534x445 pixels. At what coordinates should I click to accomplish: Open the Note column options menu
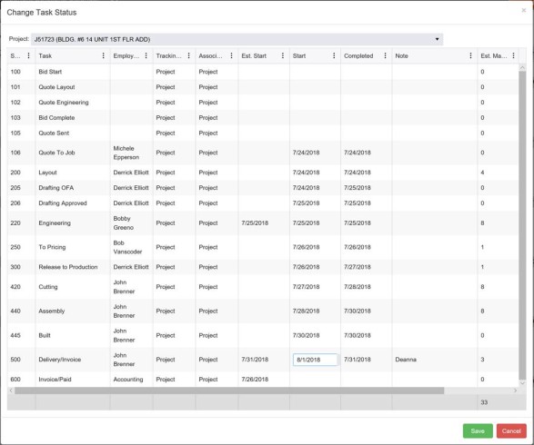coord(470,55)
